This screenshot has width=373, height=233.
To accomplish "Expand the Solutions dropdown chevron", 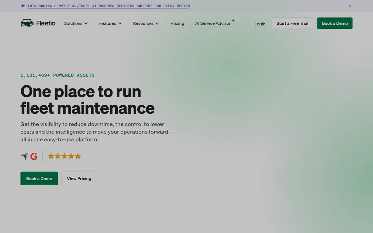I will (86, 23).
